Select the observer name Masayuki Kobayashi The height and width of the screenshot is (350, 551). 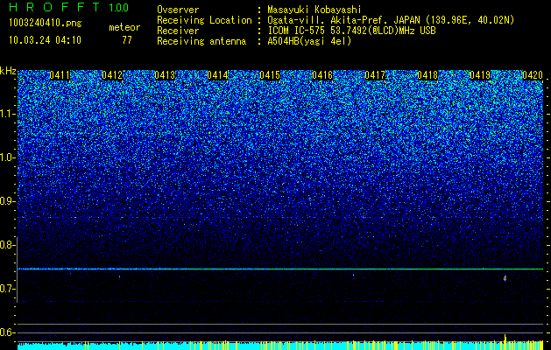click(x=314, y=10)
